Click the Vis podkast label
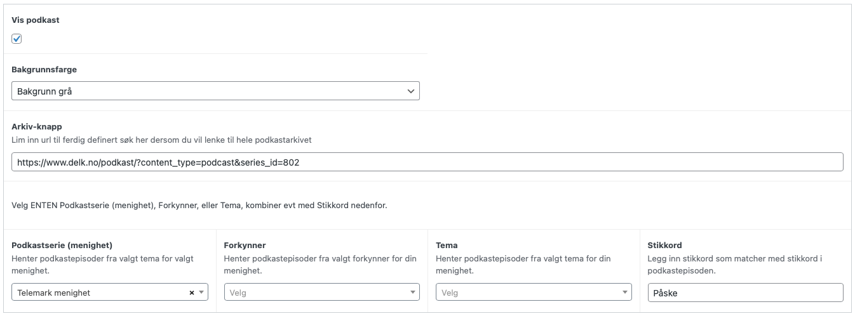Viewport: 855px width, 316px height. tap(36, 20)
